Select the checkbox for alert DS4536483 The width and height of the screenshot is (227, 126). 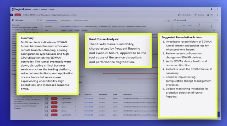point(46,111)
